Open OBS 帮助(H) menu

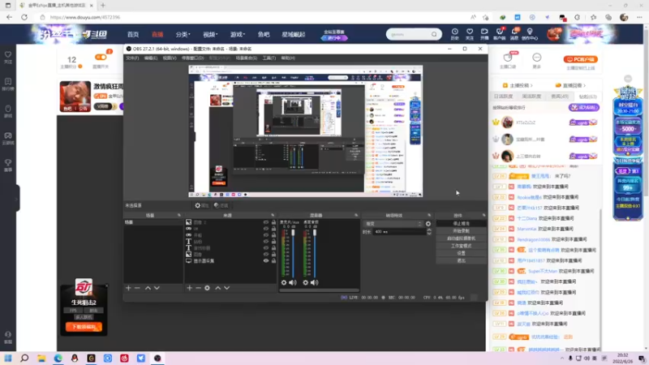pos(288,58)
